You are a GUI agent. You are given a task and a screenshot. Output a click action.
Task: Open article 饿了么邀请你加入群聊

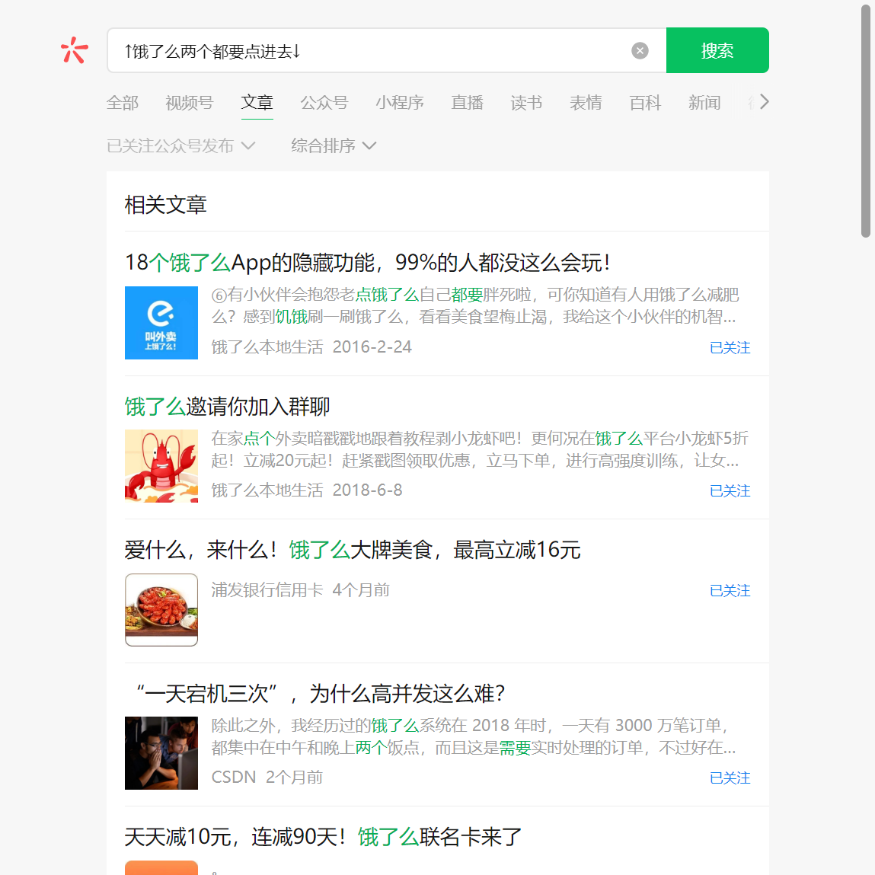click(x=227, y=406)
